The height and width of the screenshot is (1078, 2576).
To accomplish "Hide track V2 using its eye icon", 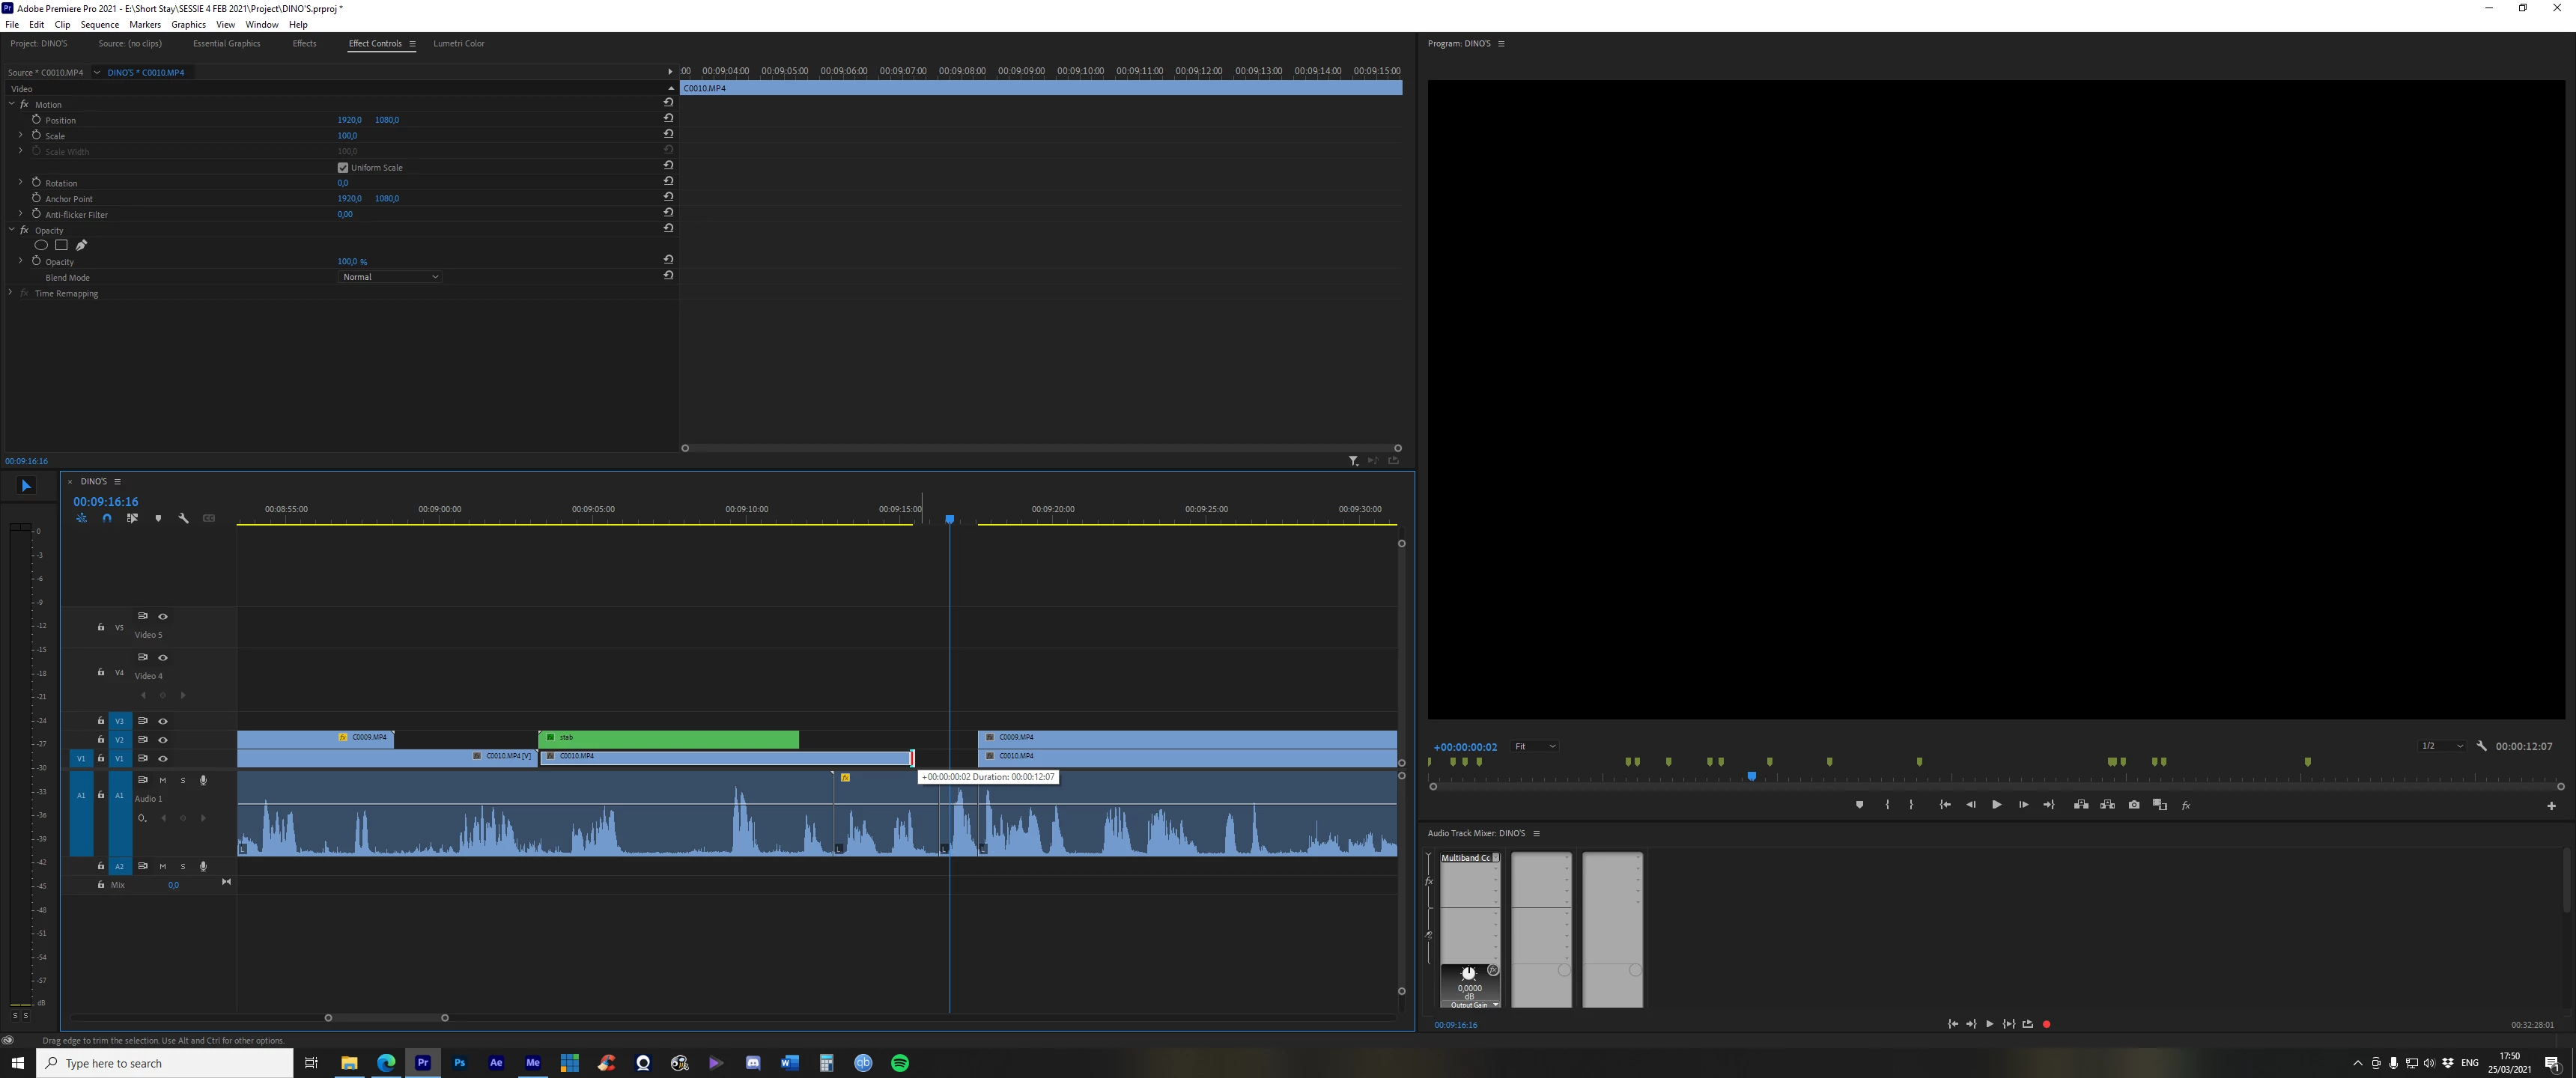I will point(163,740).
